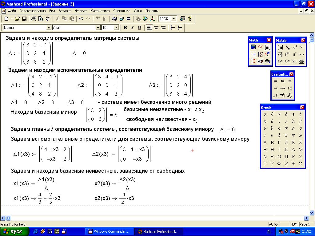Open the Редактирование menu
Image resolution: width=315 pixels, height=236 pixels.
[33, 11]
